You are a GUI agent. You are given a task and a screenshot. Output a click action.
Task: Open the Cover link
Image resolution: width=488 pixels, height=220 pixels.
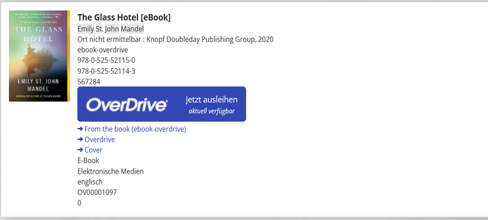(93, 150)
